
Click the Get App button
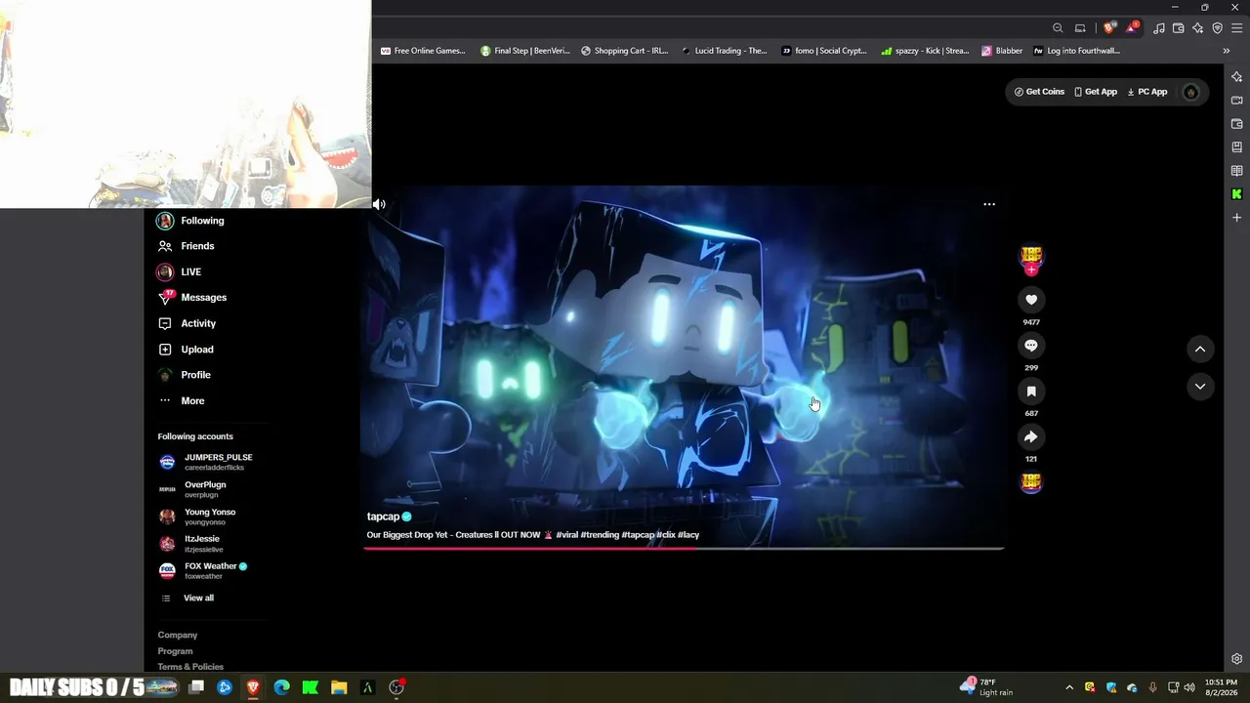pos(1096,92)
